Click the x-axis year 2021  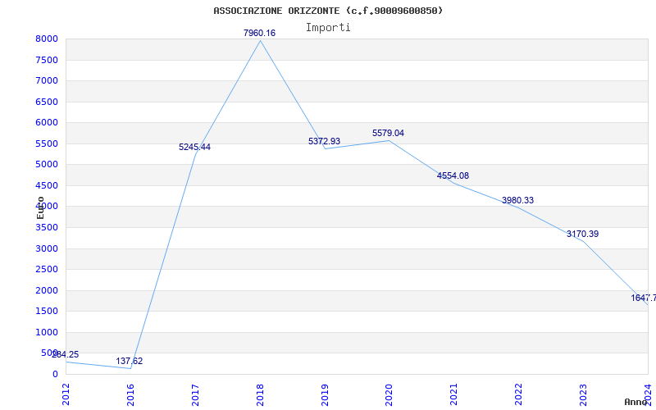[454, 394]
